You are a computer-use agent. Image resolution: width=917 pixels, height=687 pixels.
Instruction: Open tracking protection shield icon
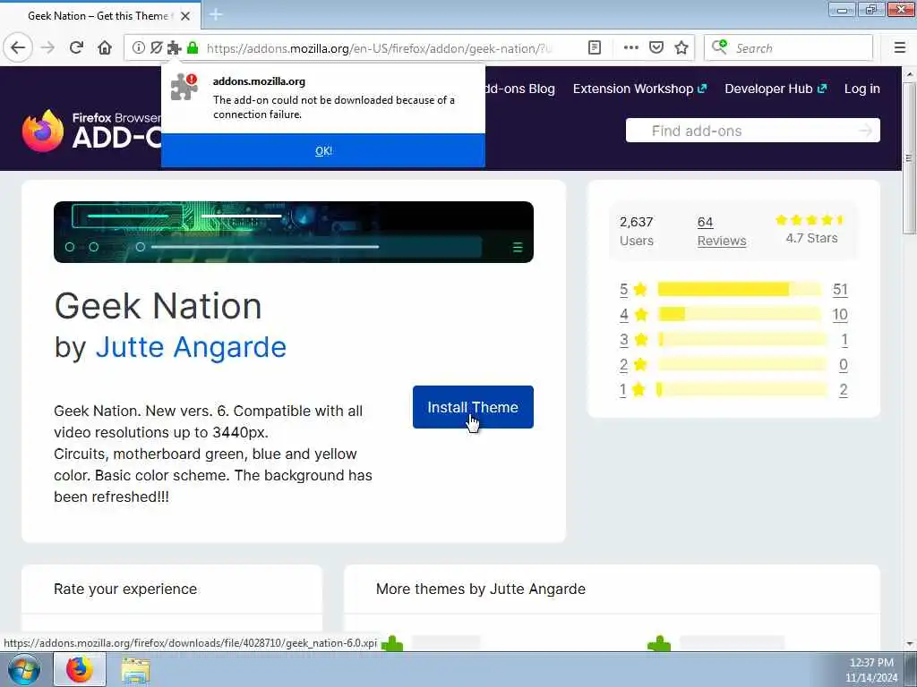(x=156, y=48)
